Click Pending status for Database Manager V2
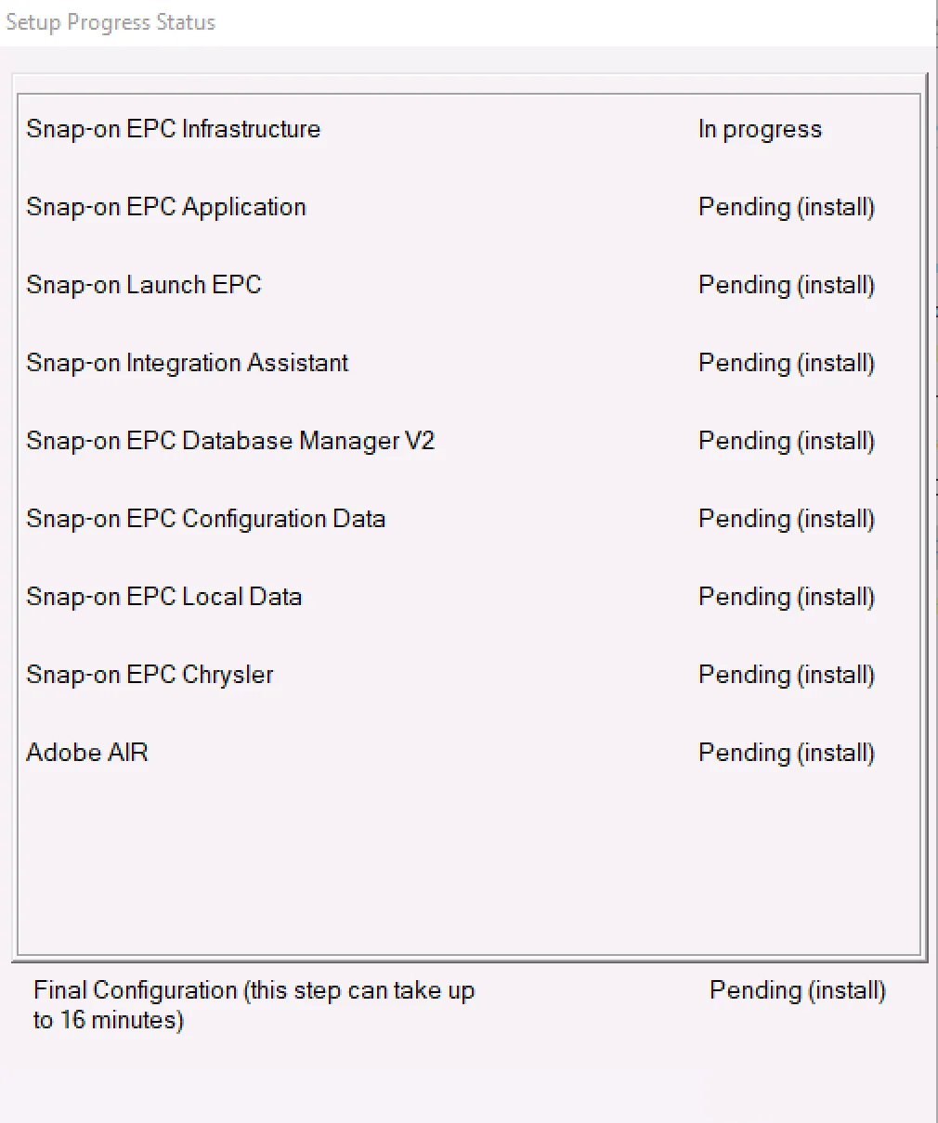The height and width of the screenshot is (1123, 938). [786, 441]
